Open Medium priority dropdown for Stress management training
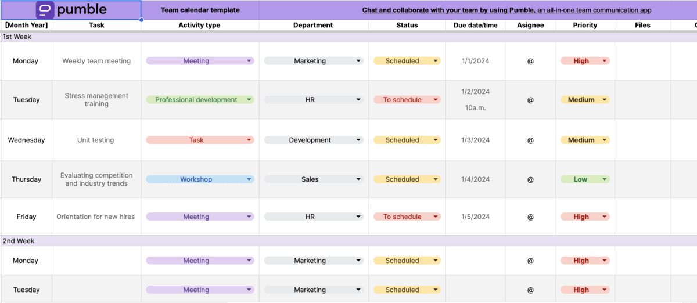 pos(585,100)
